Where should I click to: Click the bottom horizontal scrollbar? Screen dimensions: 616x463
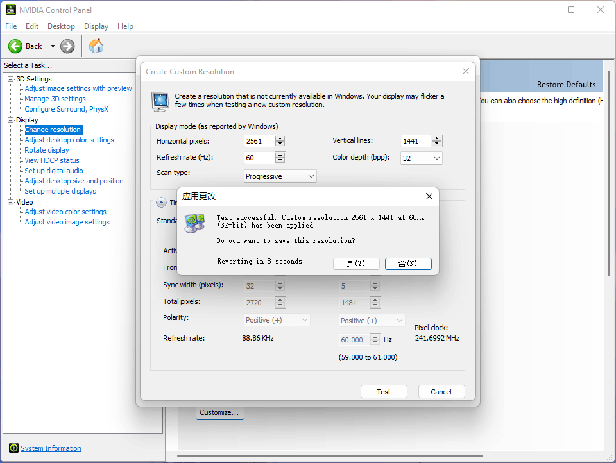tap(330, 456)
